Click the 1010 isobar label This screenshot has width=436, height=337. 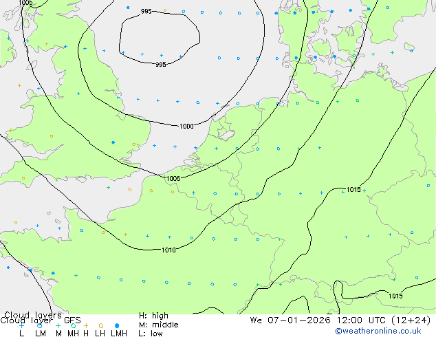(168, 250)
